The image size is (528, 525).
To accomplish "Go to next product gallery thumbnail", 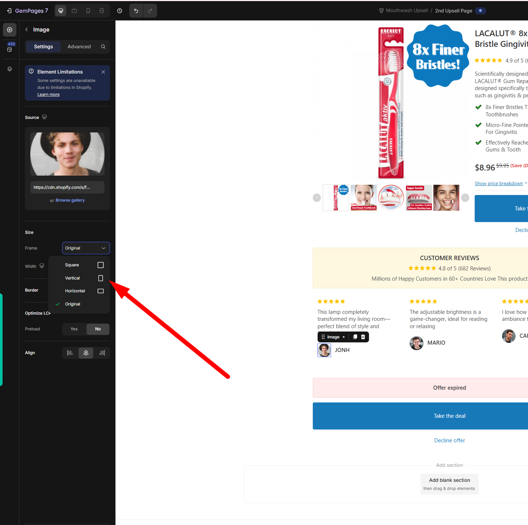I will click(465, 198).
